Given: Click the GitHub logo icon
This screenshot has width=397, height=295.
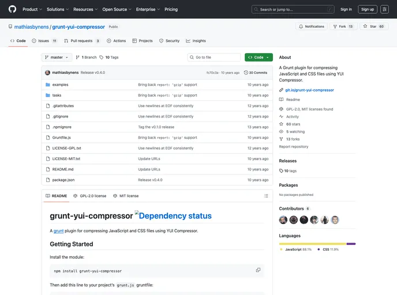Looking at the screenshot, I should (12, 9).
